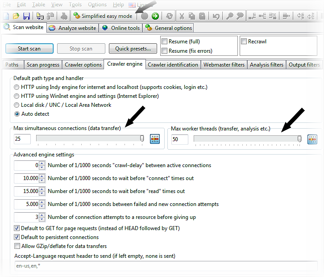Increase crawl-delay value with stepper
Screen dimensions: 324x277
(x=42, y=164)
